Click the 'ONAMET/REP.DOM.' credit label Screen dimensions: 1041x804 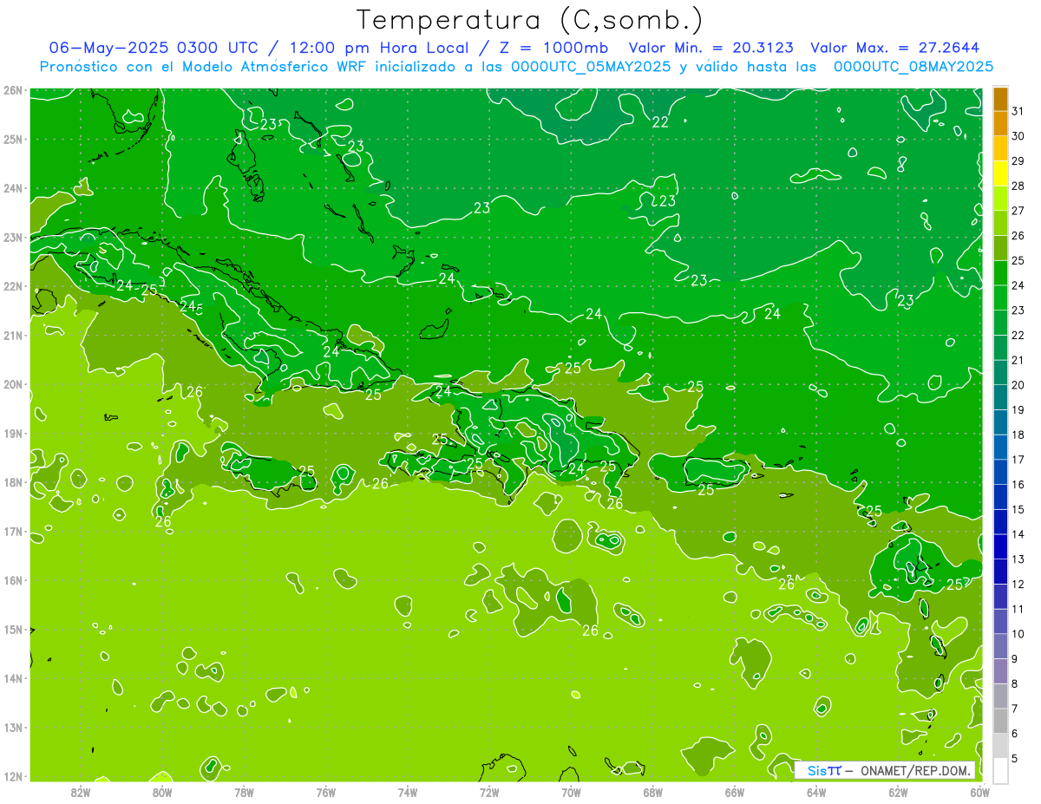coord(915,770)
